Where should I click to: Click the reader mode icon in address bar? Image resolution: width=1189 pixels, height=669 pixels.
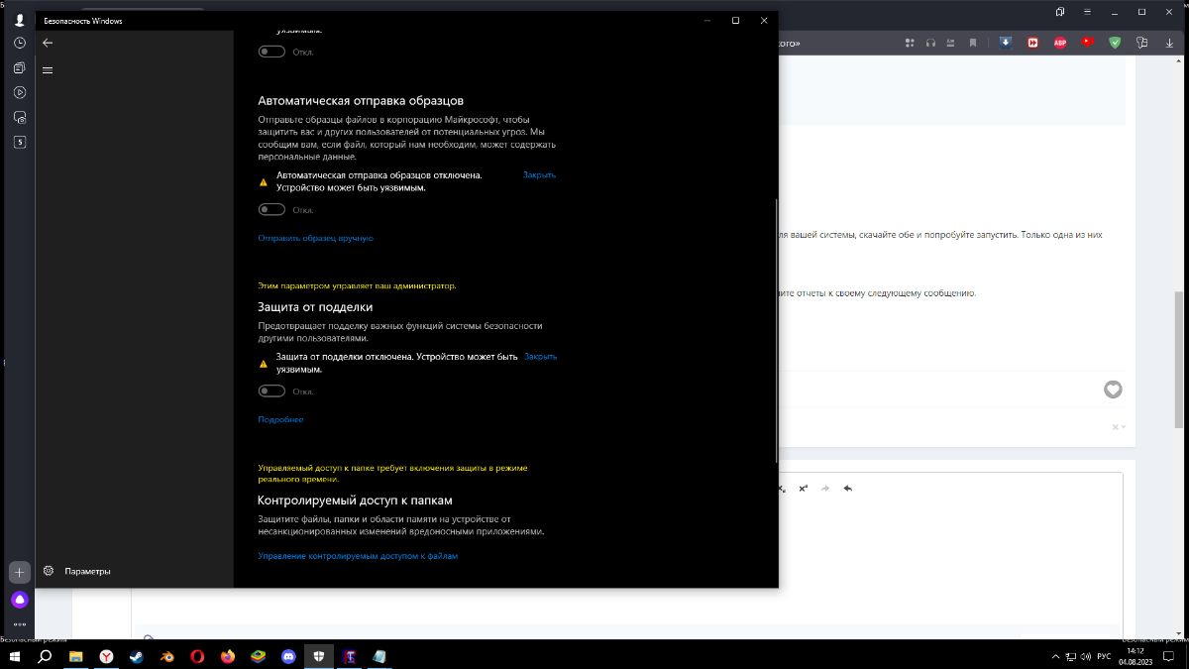pyautogui.click(x=951, y=43)
